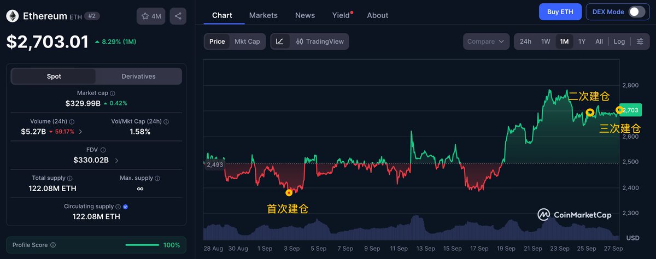Open TradingView candlestick chart view

pyautogui.click(x=320, y=42)
